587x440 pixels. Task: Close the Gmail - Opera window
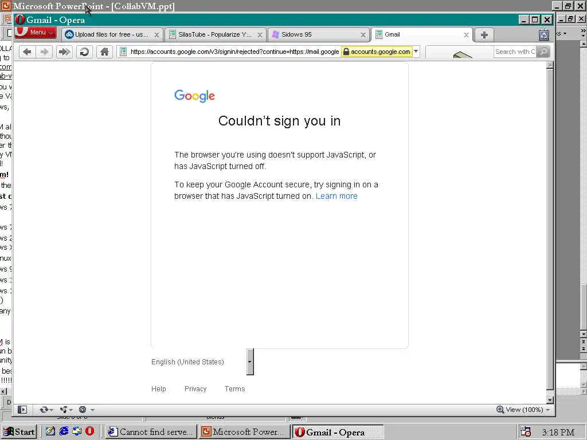pos(547,20)
